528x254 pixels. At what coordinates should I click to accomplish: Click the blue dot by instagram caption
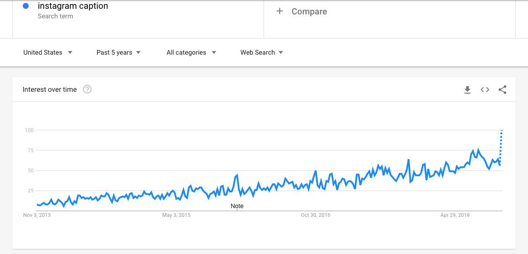(x=26, y=6)
